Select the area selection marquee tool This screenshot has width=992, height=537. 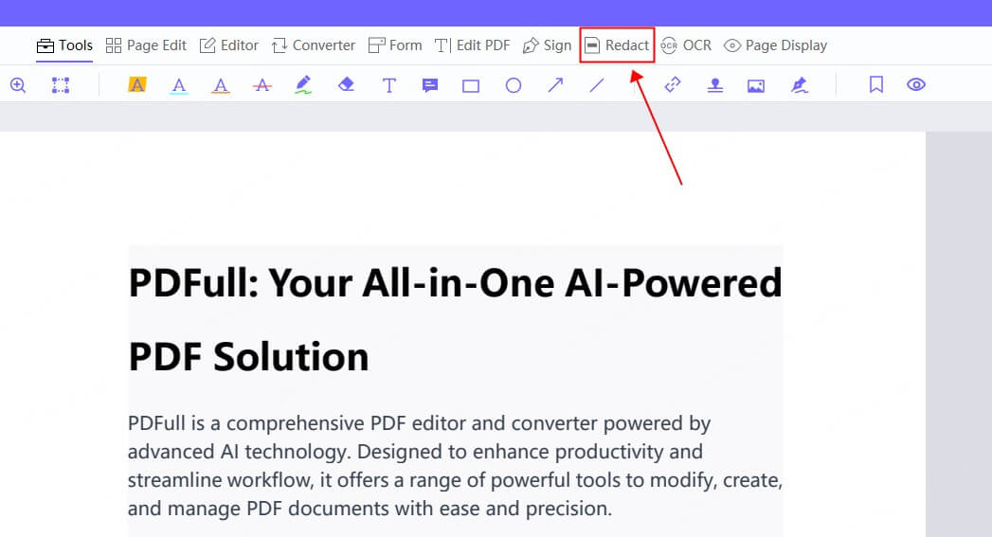pyautogui.click(x=61, y=85)
